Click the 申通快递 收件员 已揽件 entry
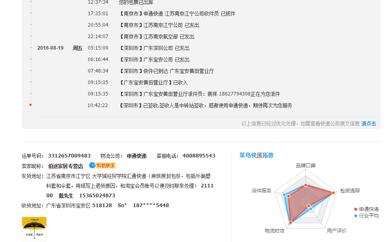The image size is (389, 242). 177,14
